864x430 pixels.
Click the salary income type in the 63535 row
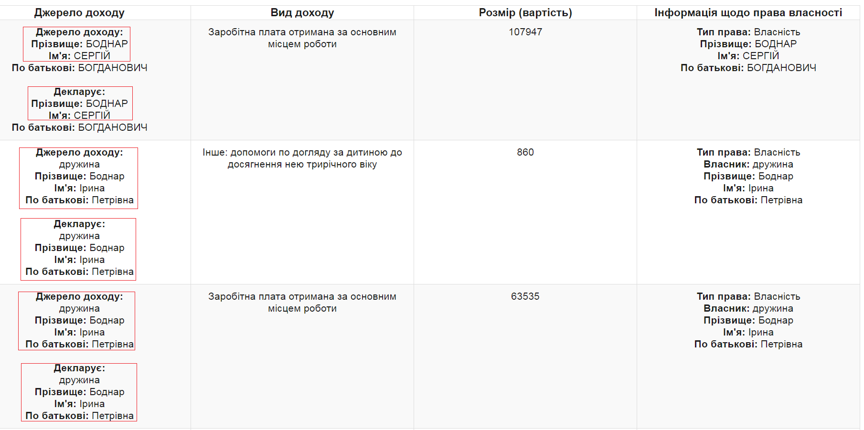(x=302, y=302)
